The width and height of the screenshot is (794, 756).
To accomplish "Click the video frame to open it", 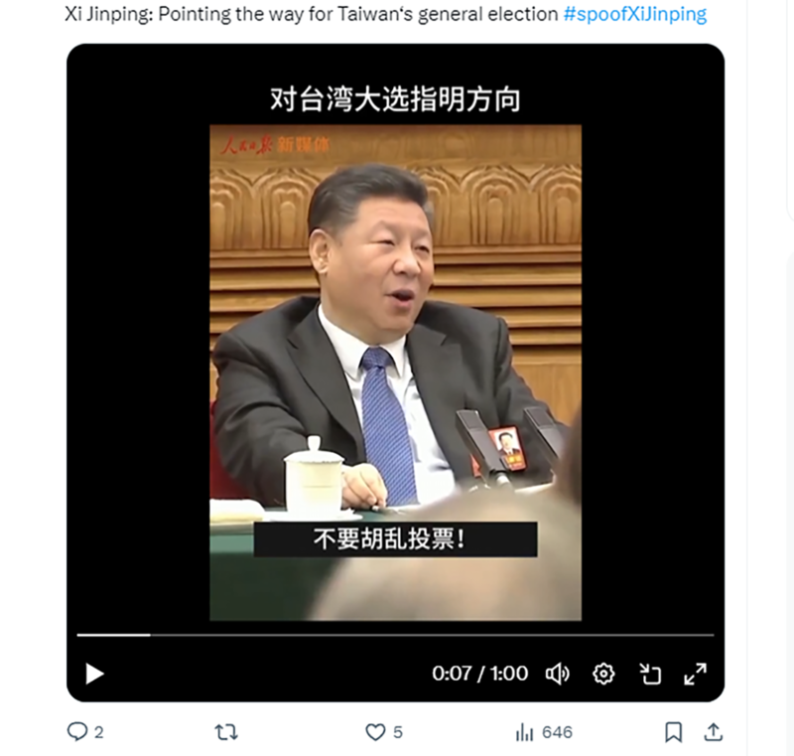I will coord(395,373).
